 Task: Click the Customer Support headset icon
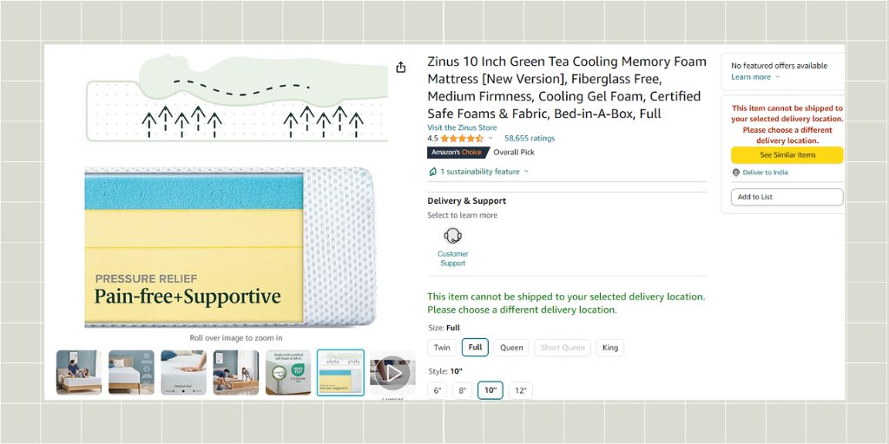pos(452,236)
